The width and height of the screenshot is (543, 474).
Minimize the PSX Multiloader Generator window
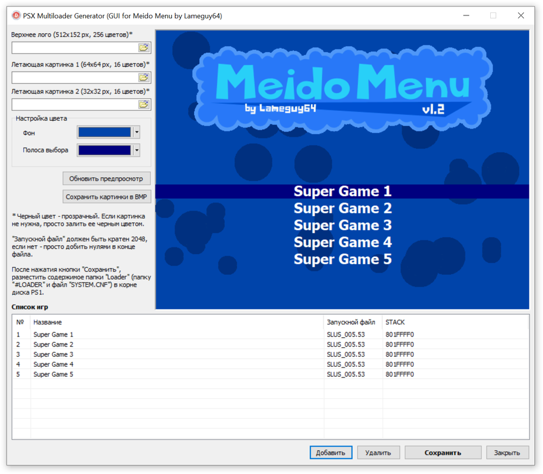(466, 15)
